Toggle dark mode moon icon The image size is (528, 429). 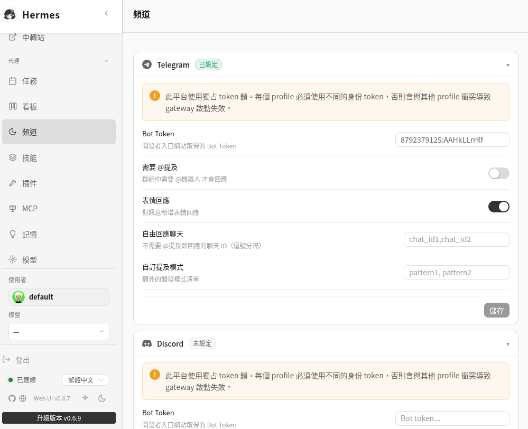(x=102, y=398)
